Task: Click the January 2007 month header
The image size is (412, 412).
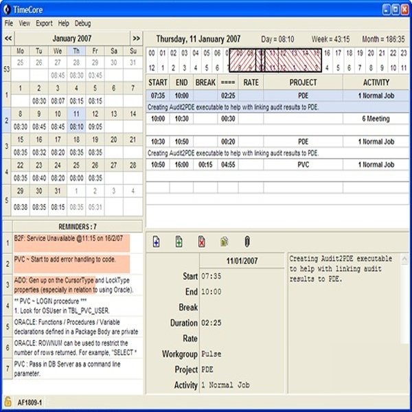Action: point(72,38)
